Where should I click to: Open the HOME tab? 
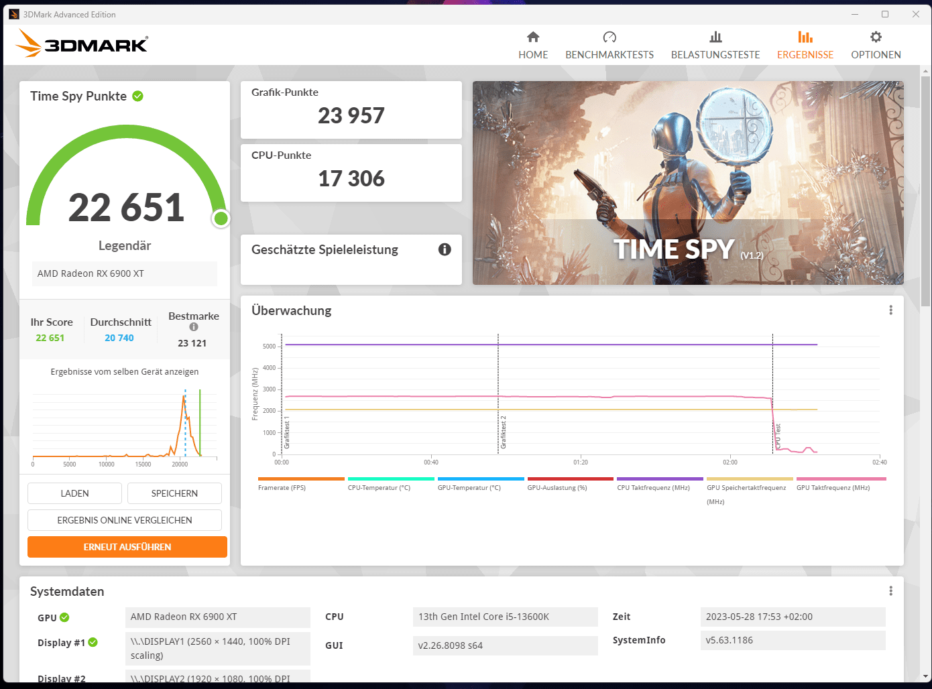coord(533,46)
